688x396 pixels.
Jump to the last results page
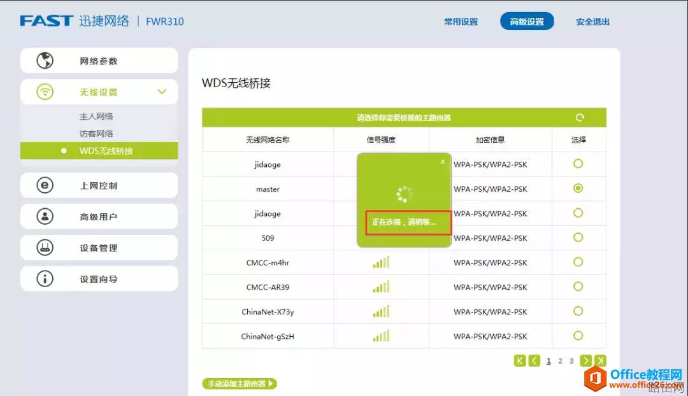coord(601,360)
